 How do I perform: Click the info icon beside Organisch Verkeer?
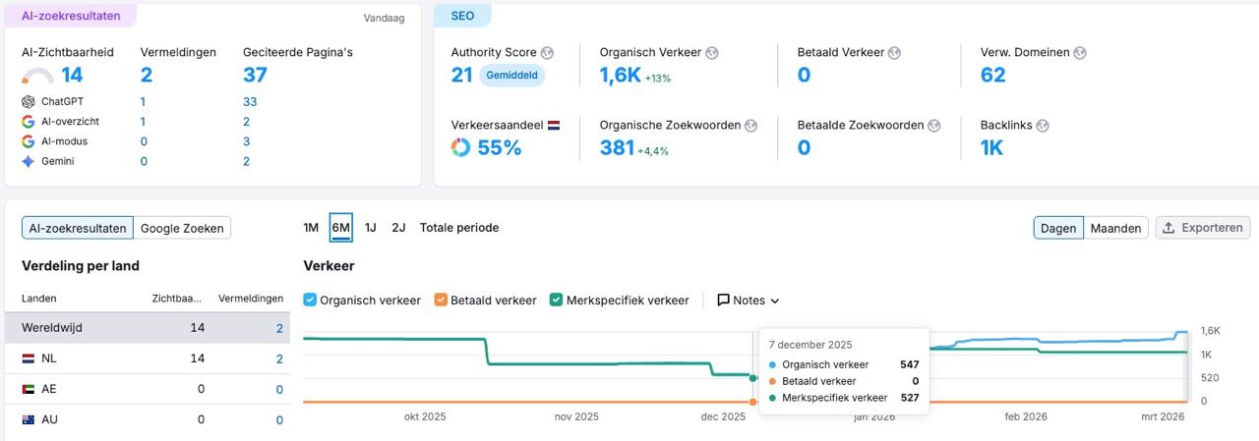point(712,53)
